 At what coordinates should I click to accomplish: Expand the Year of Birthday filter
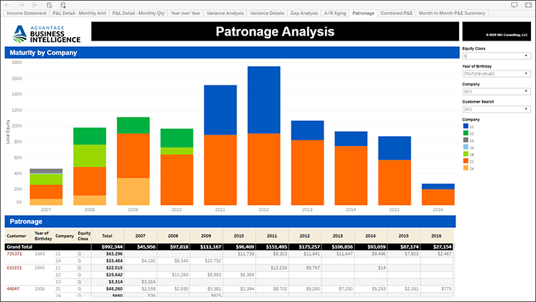[x=495, y=73]
